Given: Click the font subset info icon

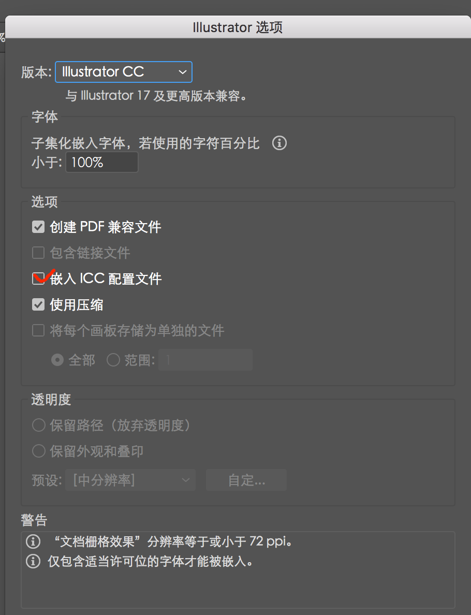Looking at the screenshot, I should [x=279, y=143].
